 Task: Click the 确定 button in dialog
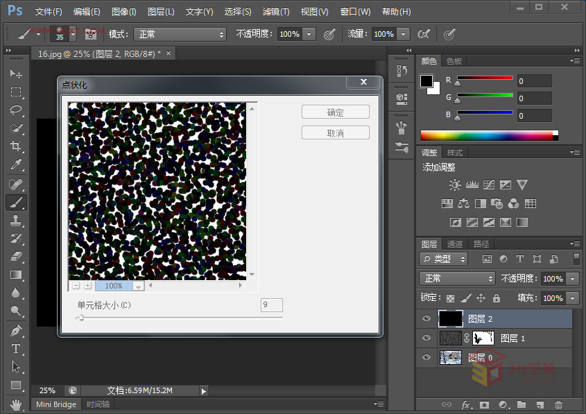click(335, 112)
